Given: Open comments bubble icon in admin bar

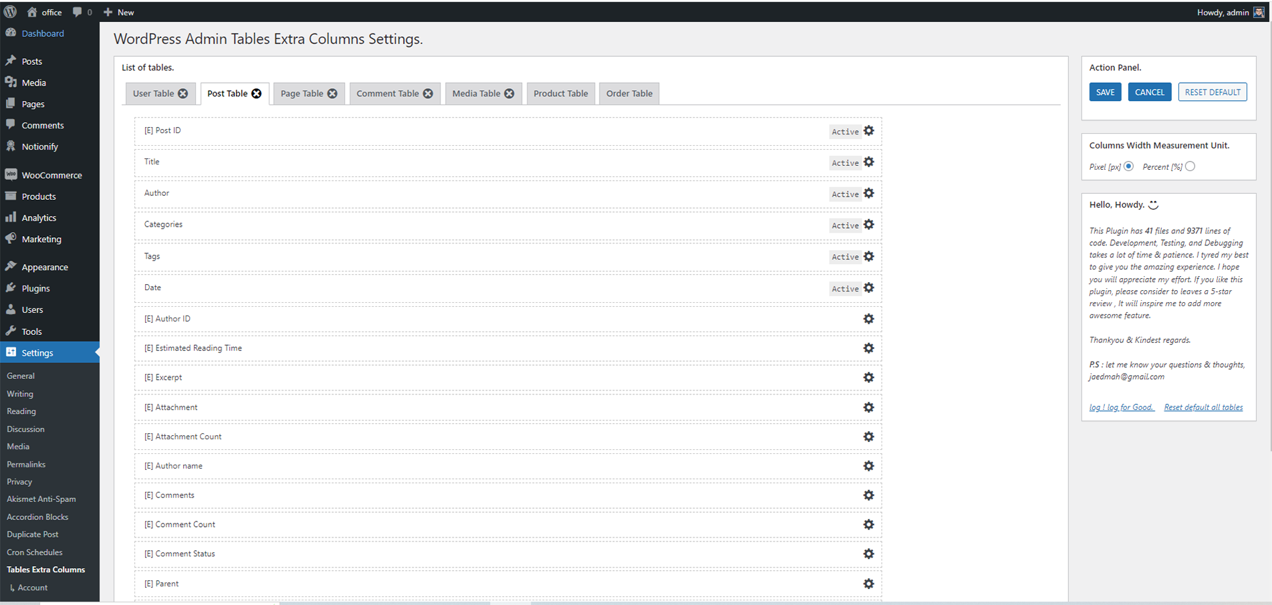Looking at the screenshot, I should point(78,12).
